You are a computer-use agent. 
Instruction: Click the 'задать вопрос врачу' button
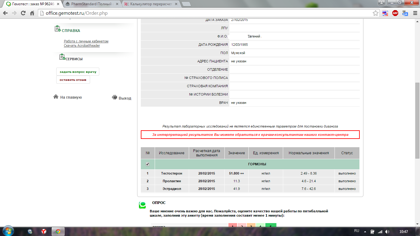78,72
